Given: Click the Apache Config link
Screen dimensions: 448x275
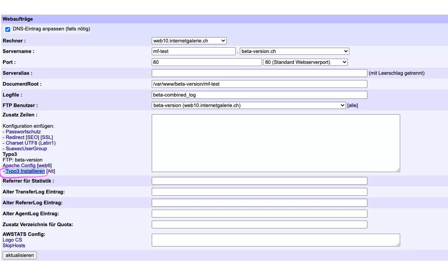Looking at the screenshot, I should (x=19, y=166).
